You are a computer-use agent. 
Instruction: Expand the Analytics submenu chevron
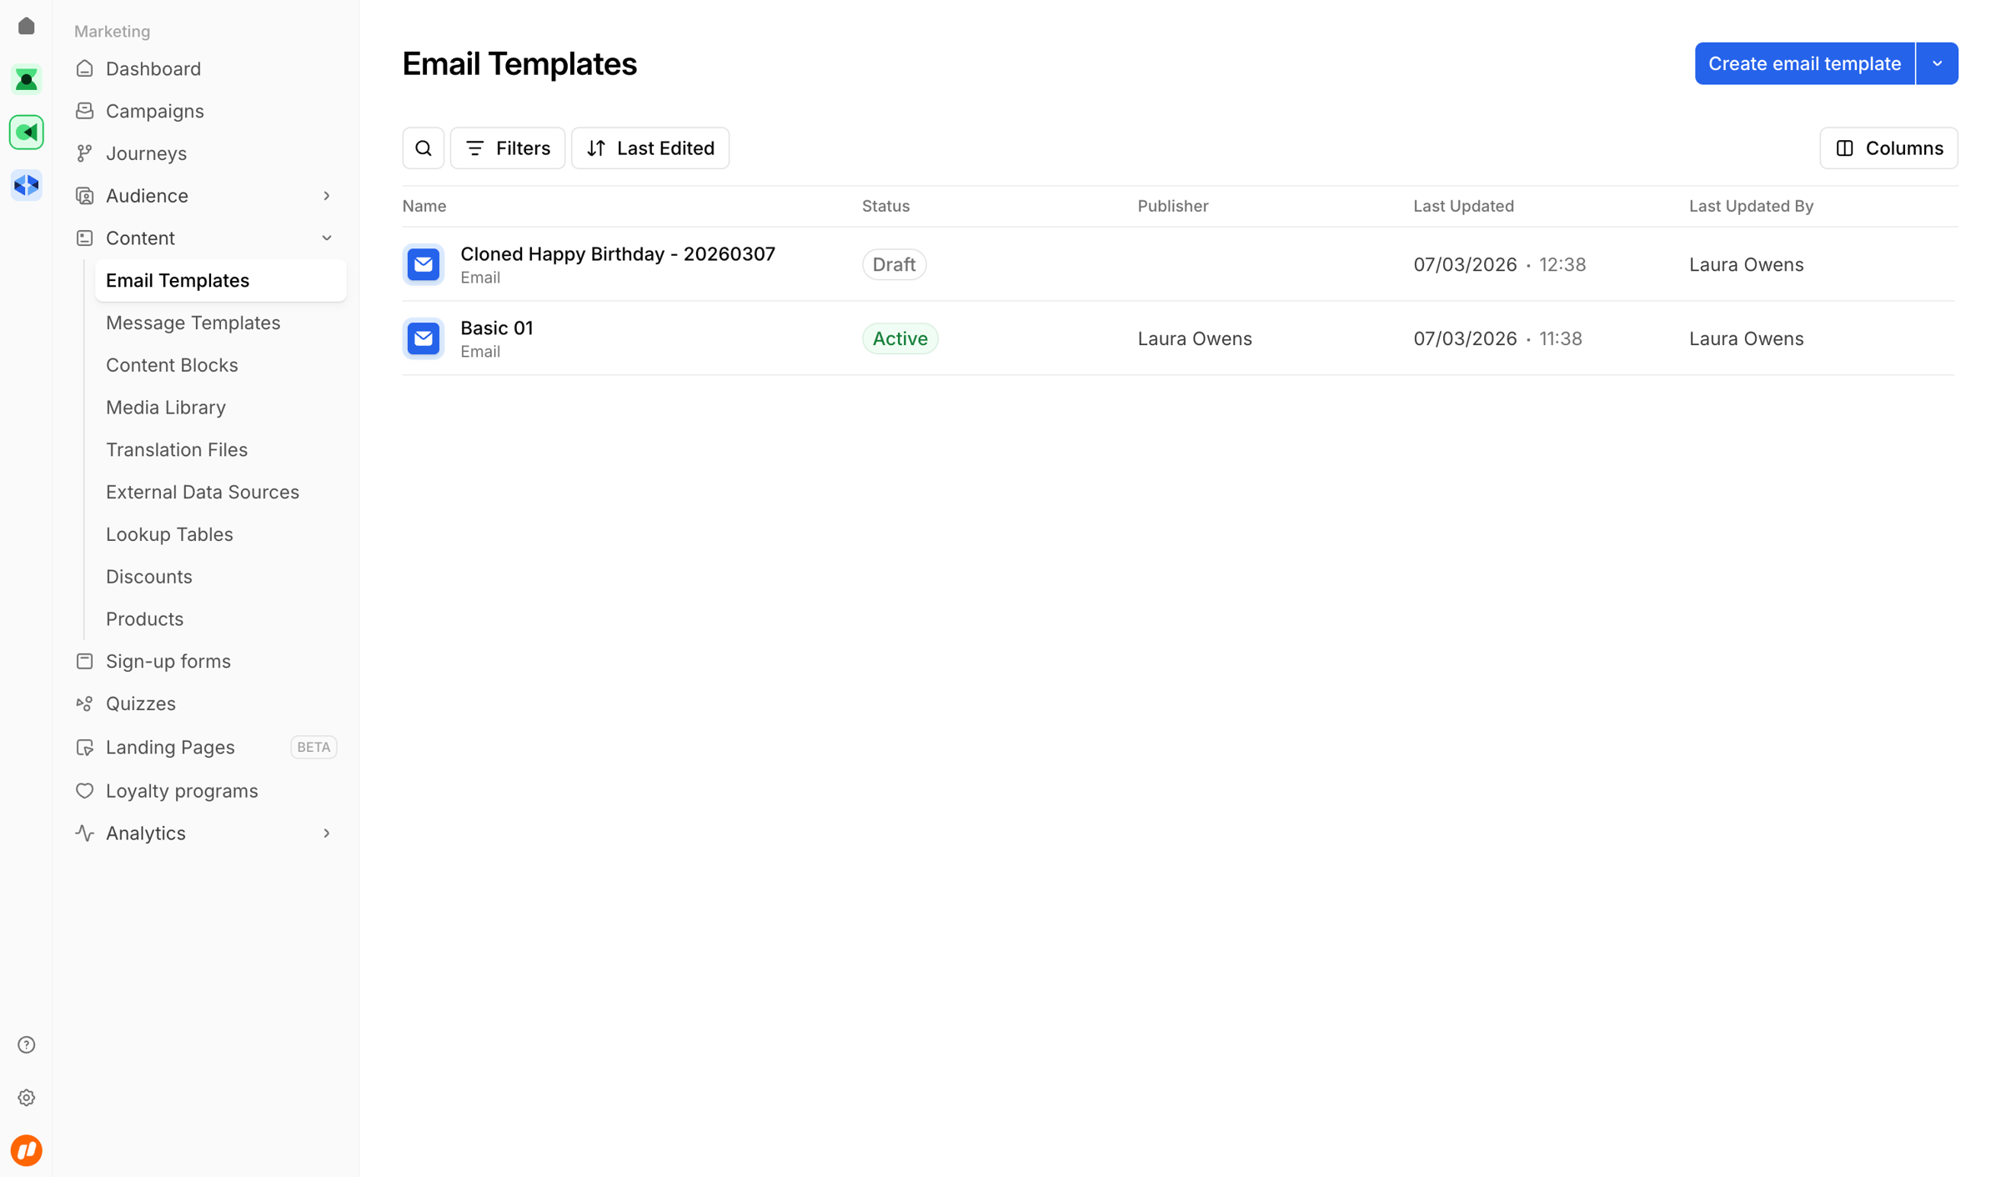click(327, 833)
